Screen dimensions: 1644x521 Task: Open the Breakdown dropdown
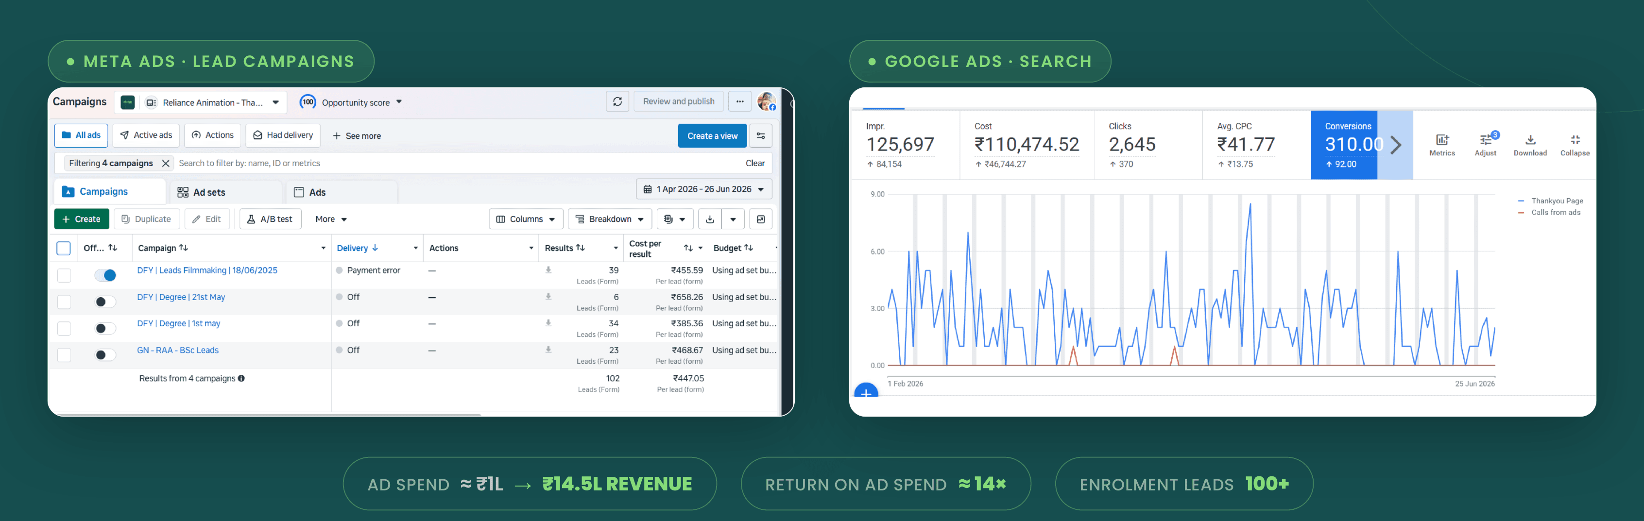pyautogui.click(x=610, y=218)
